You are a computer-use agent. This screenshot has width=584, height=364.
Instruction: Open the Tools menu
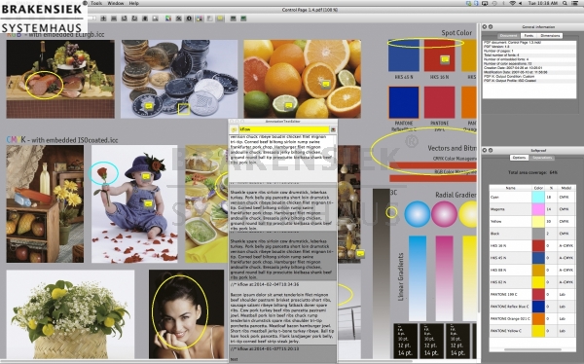pyautogui.click(x=96, y=3)
